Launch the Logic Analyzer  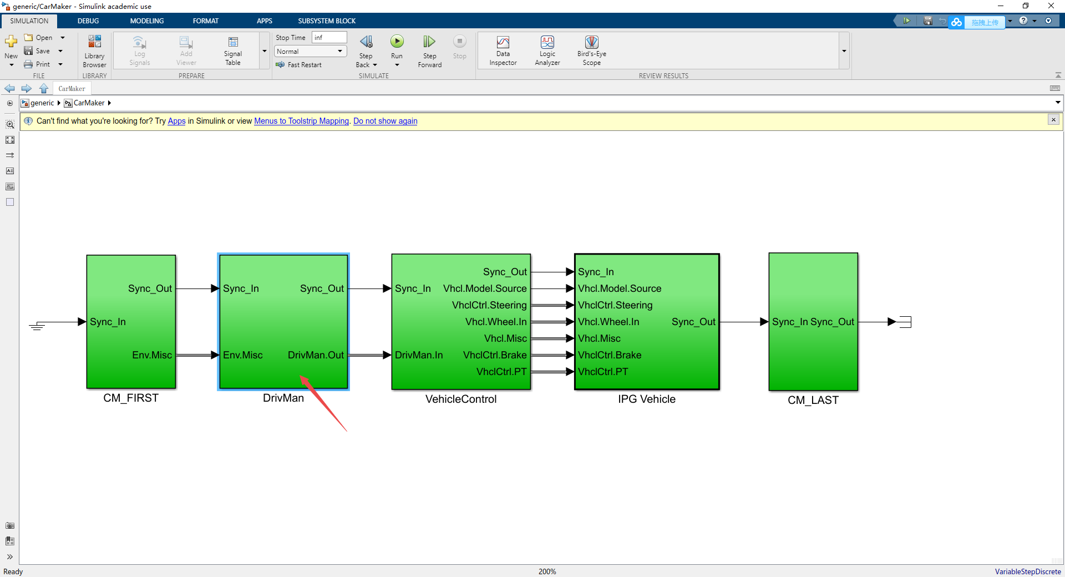coord(547,50)
